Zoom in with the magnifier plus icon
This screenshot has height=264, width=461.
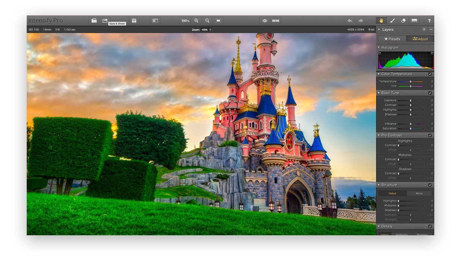(x=196, y=21)
